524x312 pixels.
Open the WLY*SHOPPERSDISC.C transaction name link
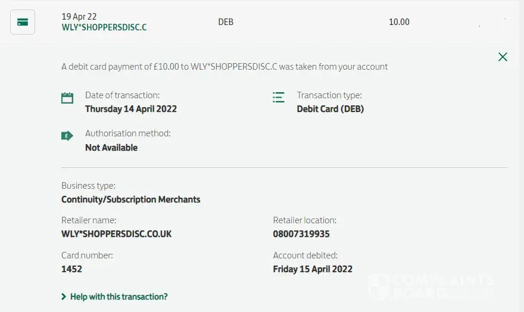(x=104, y=27)
